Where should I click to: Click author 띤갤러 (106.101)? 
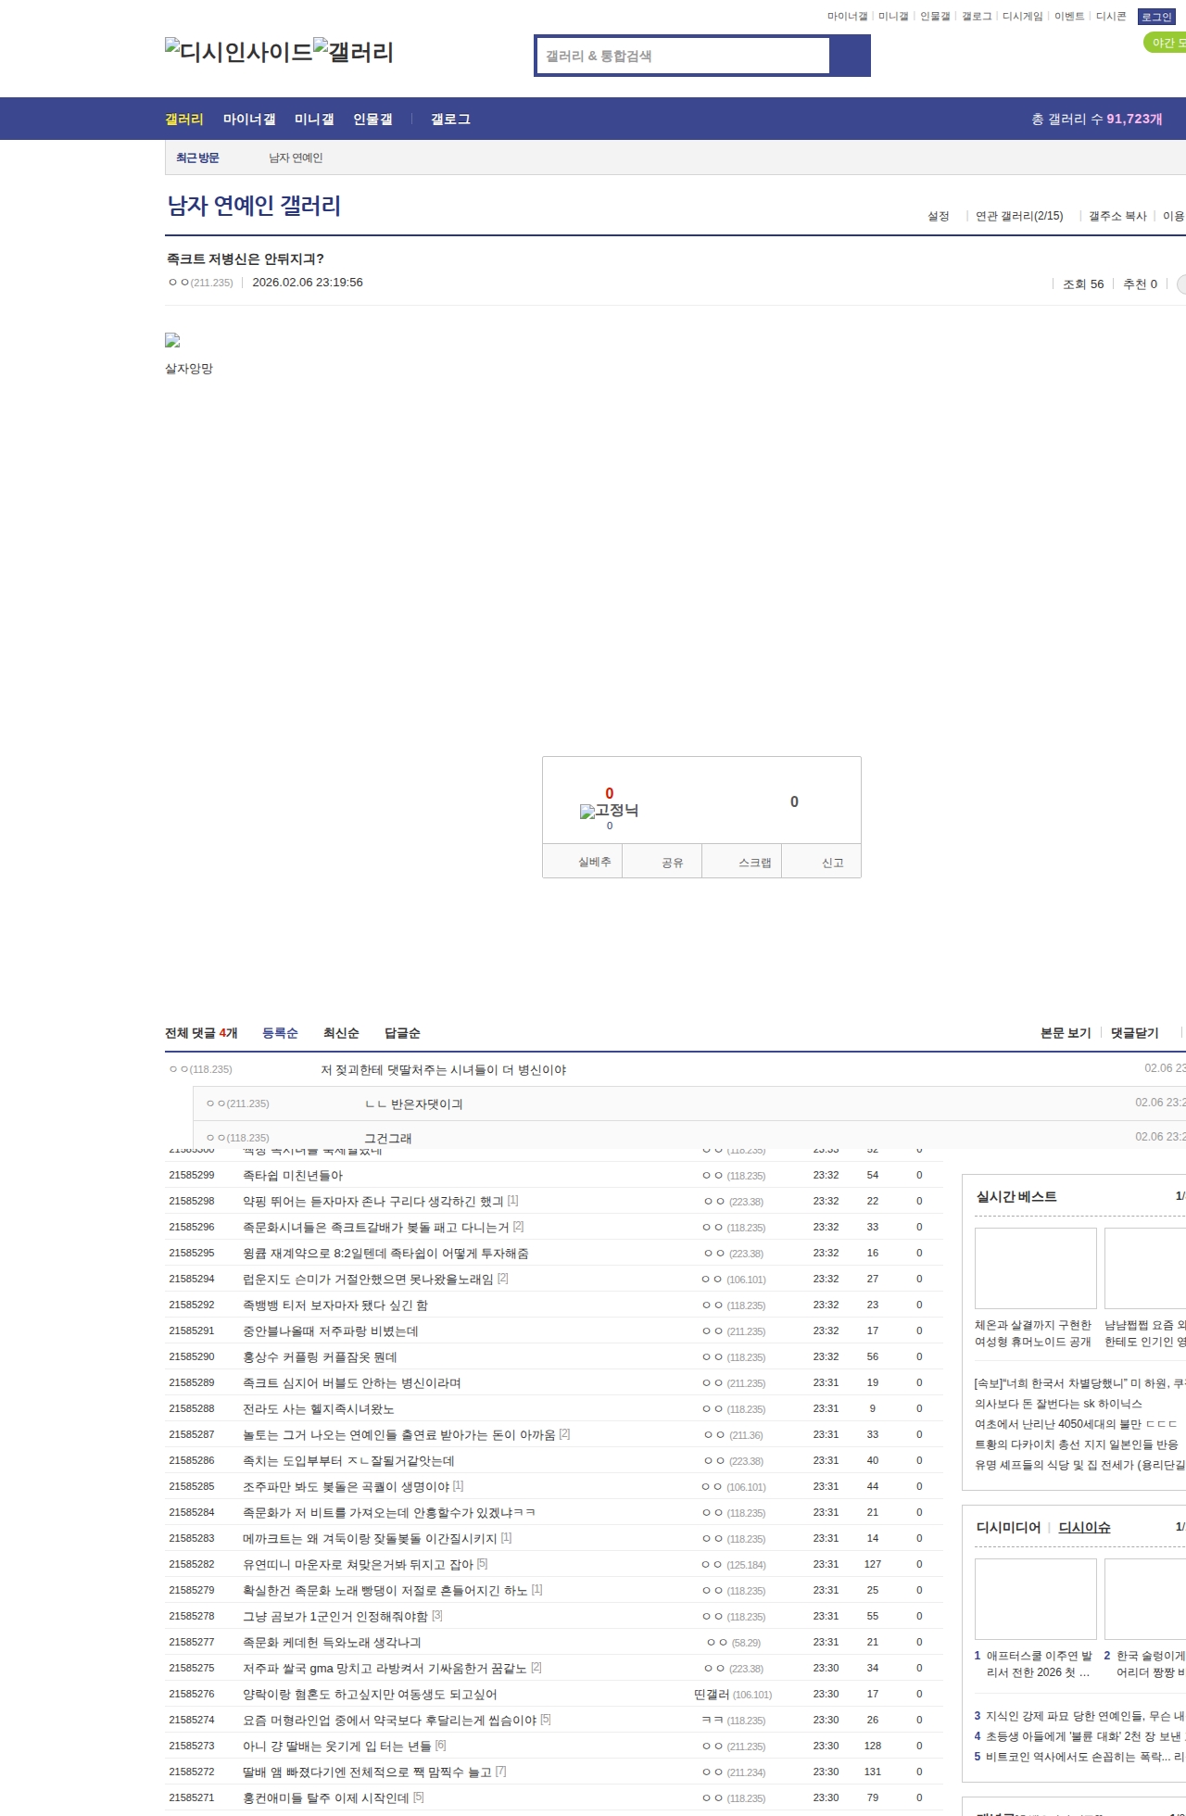[733, 1694]
